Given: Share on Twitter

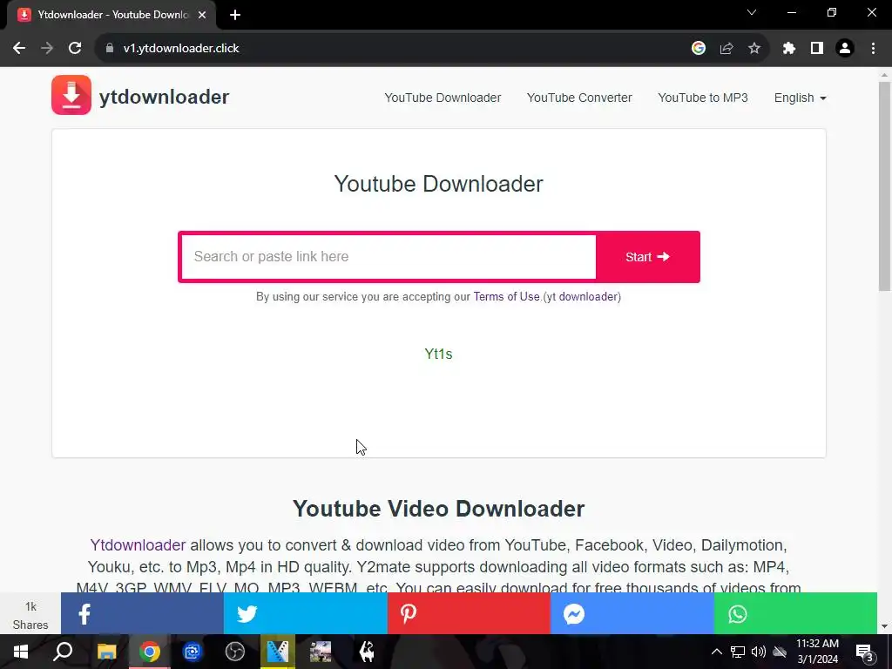Looking at the screenshot, I should pyautogui.click(x=306, y=614).
